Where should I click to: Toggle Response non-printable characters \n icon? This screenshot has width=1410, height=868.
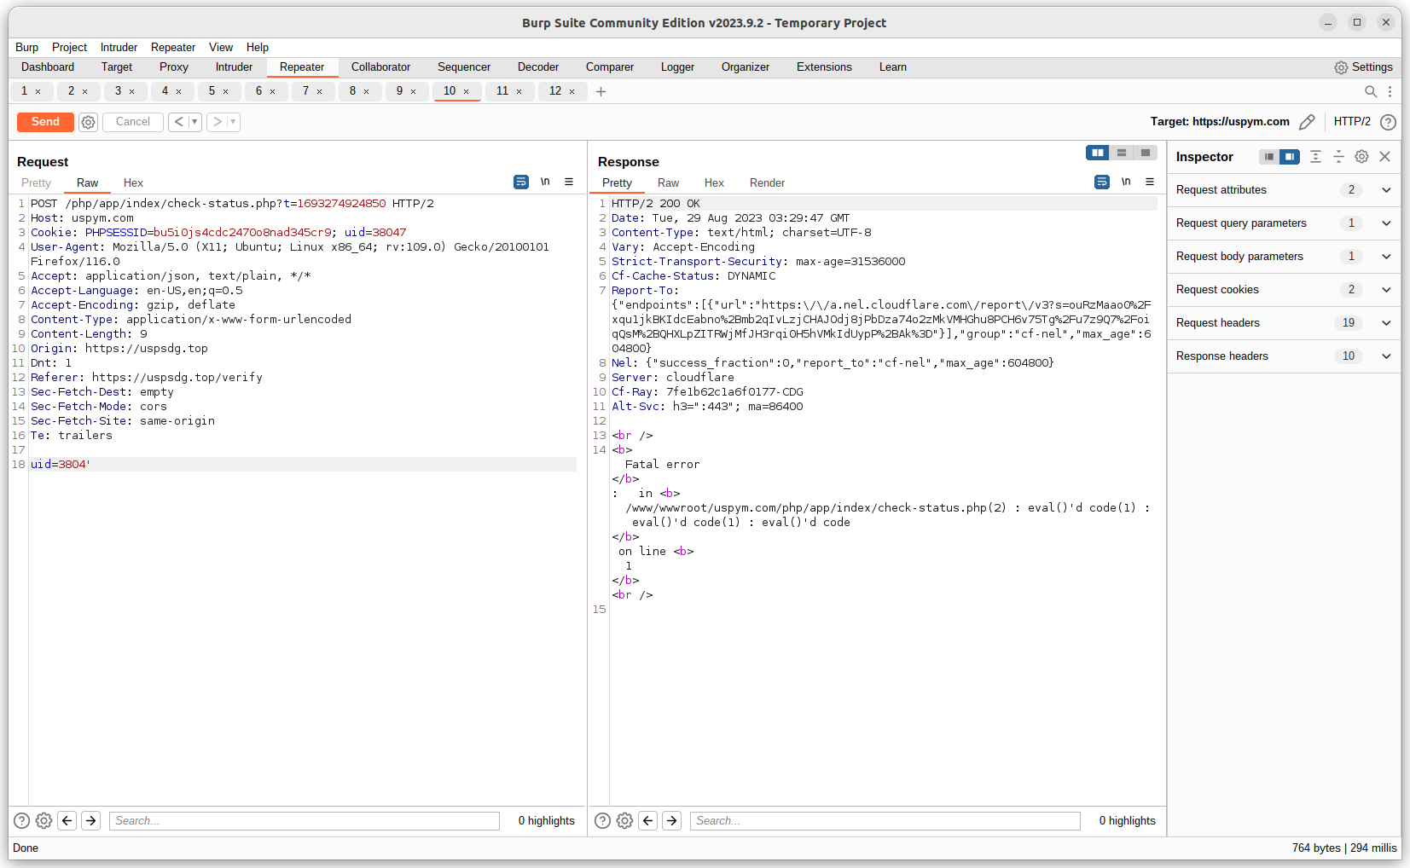click(1126, 182)
